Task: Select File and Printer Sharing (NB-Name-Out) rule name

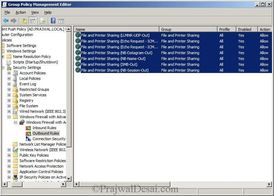Action: (113, 59)
